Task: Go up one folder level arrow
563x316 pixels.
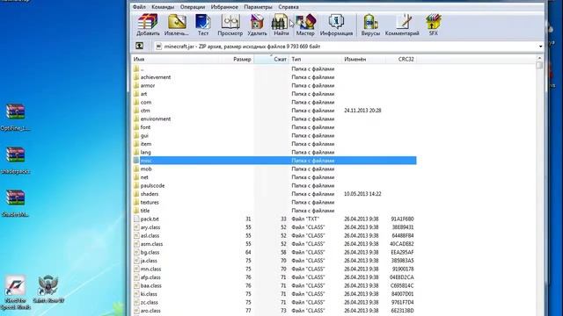Action: pos(139,46)
